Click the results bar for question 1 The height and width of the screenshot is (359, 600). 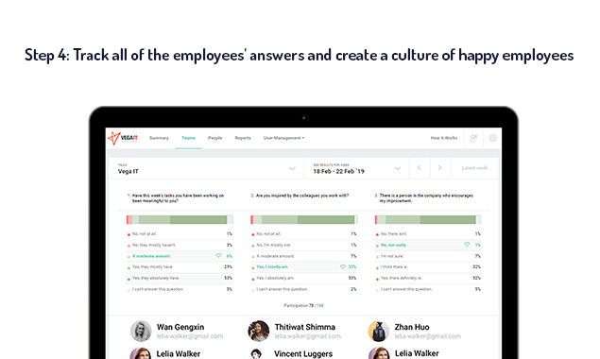180,220
